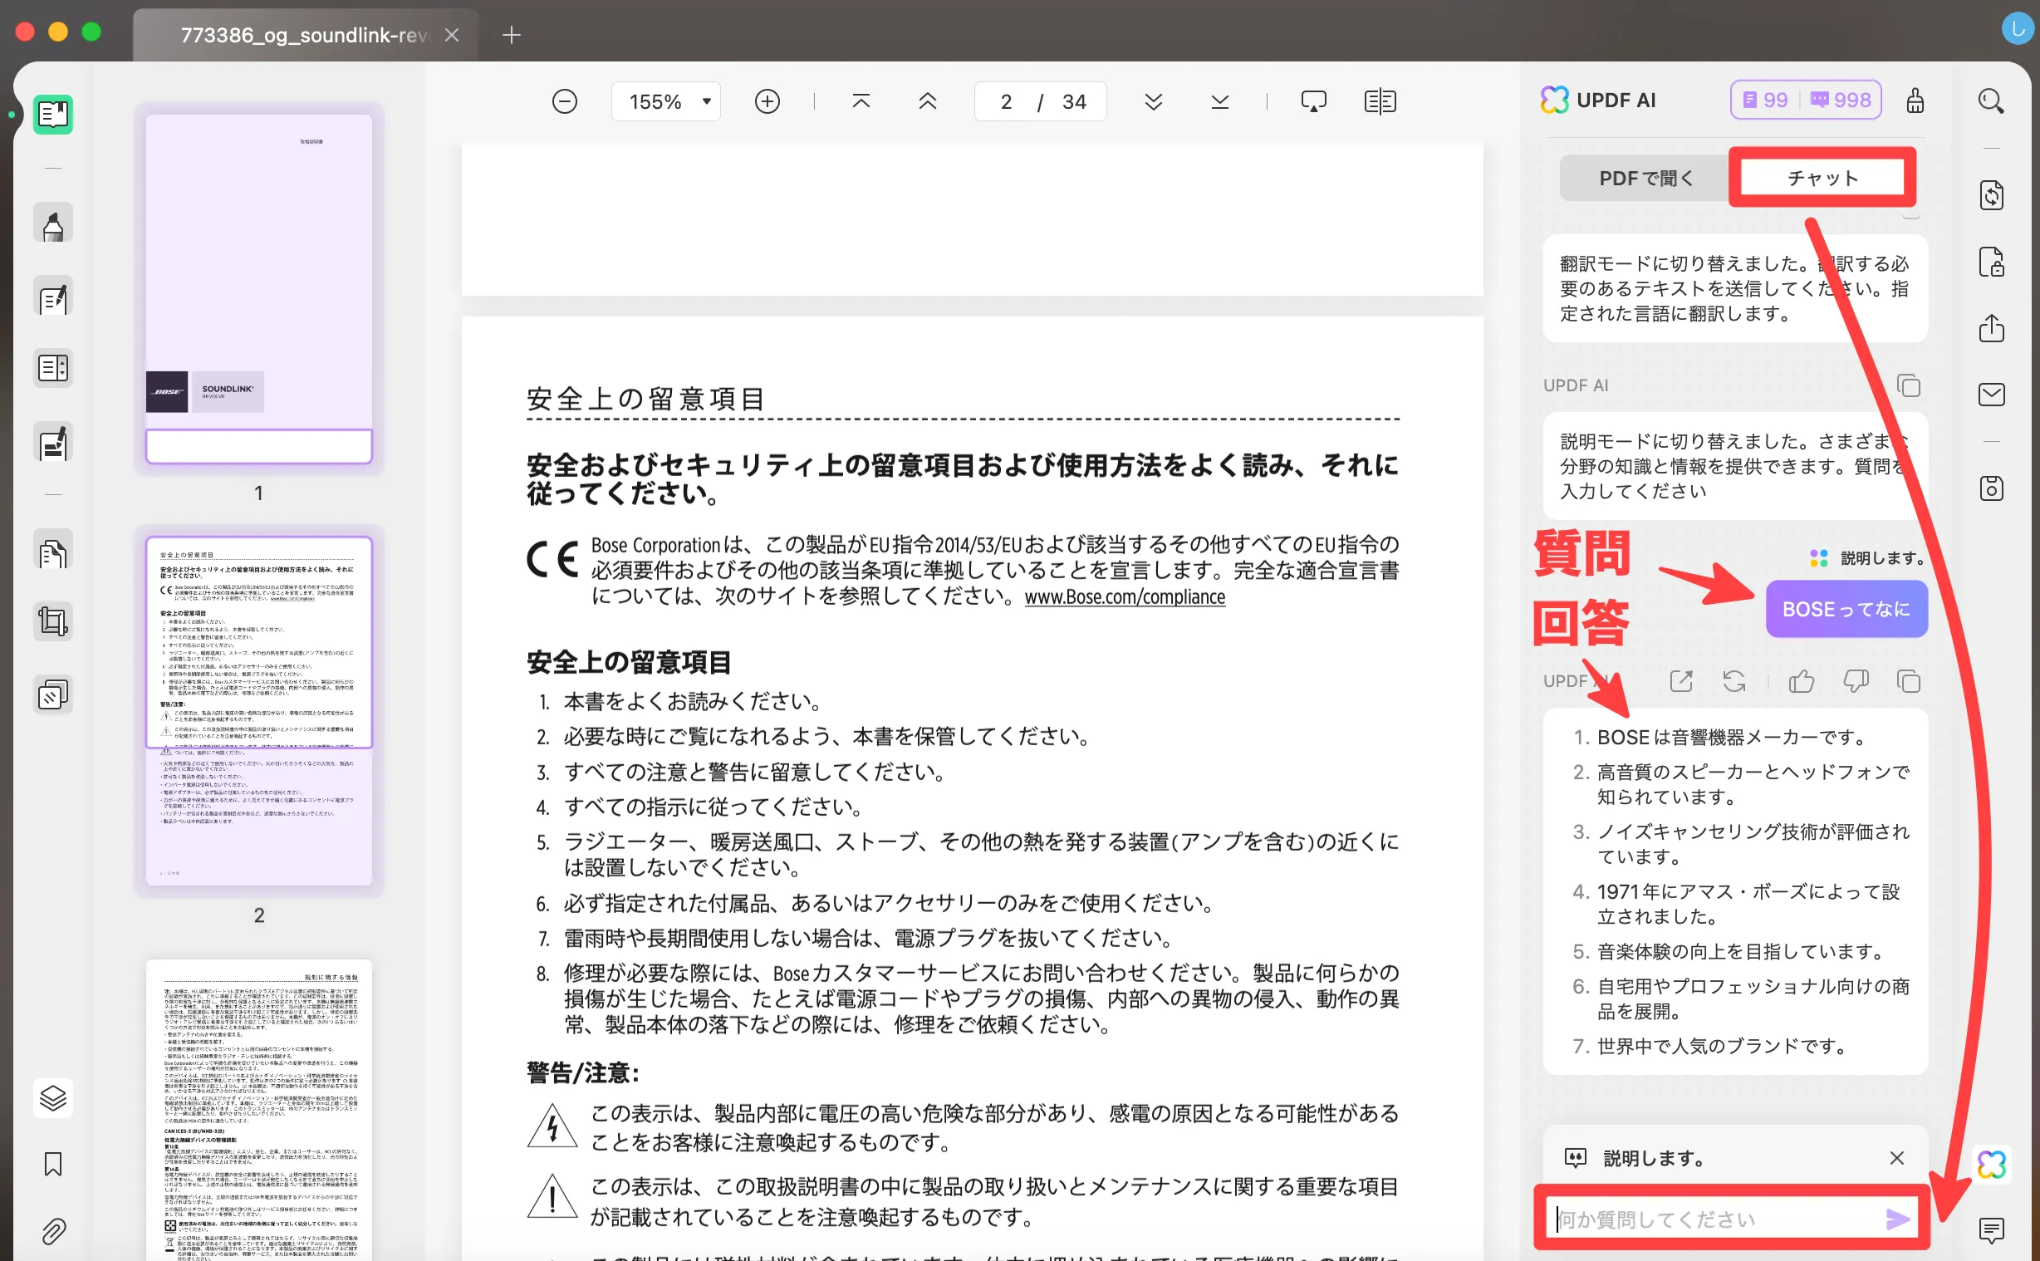Click the BOSEってなに question bubble

(x=1846, y=610)
